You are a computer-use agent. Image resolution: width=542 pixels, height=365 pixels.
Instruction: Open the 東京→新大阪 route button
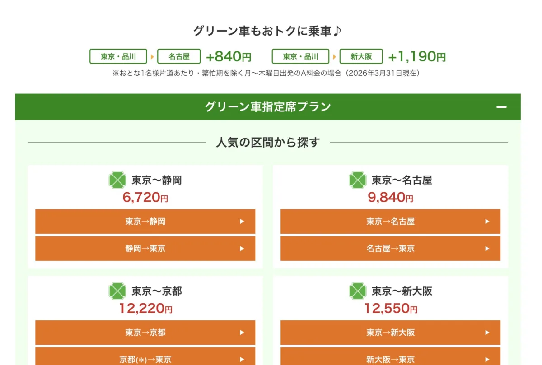point(390,333)
